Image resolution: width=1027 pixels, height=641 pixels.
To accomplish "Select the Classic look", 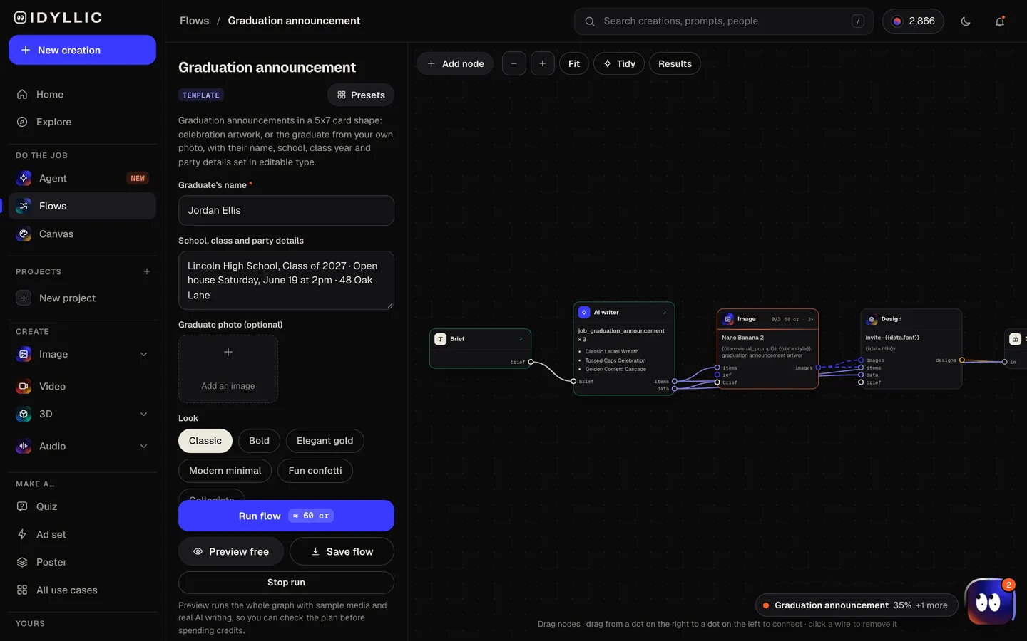I will (x=205, y=441).
